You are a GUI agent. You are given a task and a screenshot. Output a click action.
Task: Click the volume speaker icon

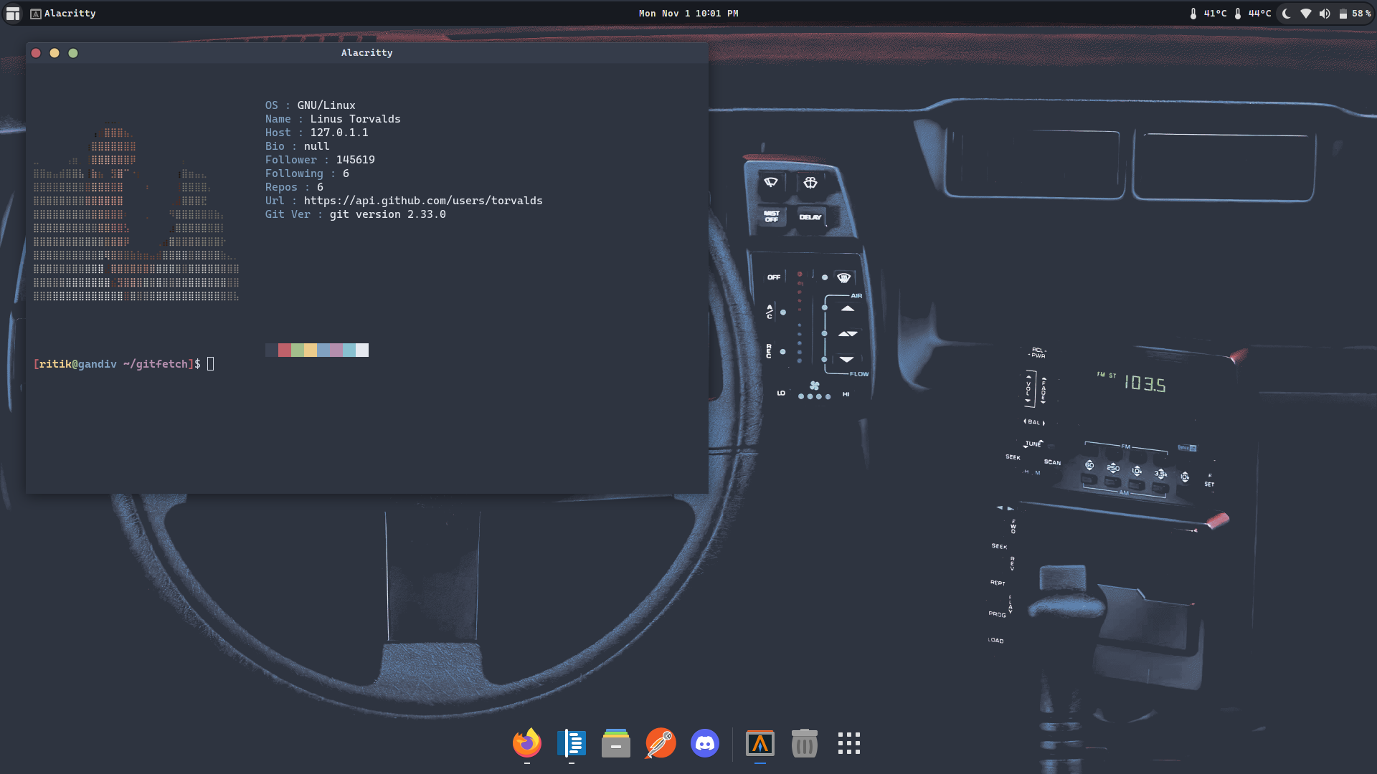[1325, 14]
